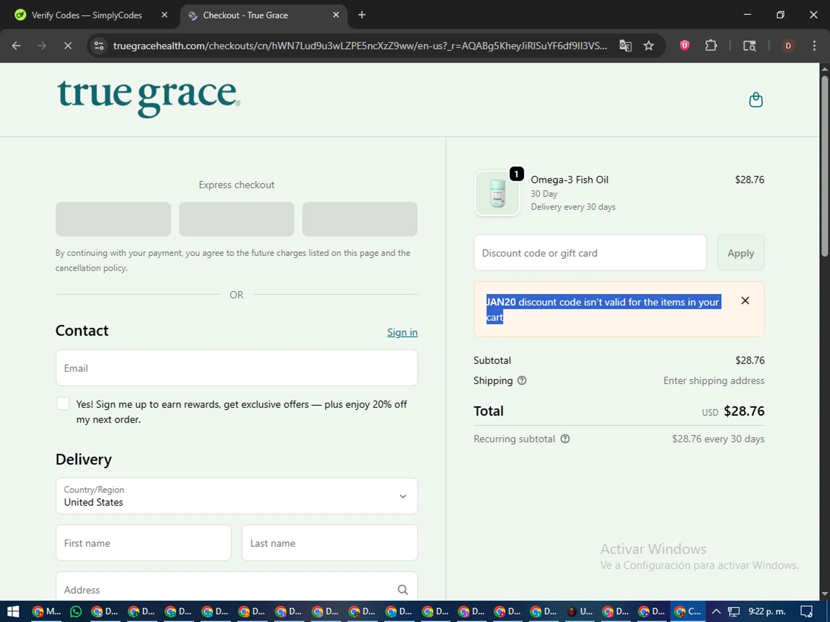Open the Windows notification center icon
The image size is (830, 622).
pos(807,611)
